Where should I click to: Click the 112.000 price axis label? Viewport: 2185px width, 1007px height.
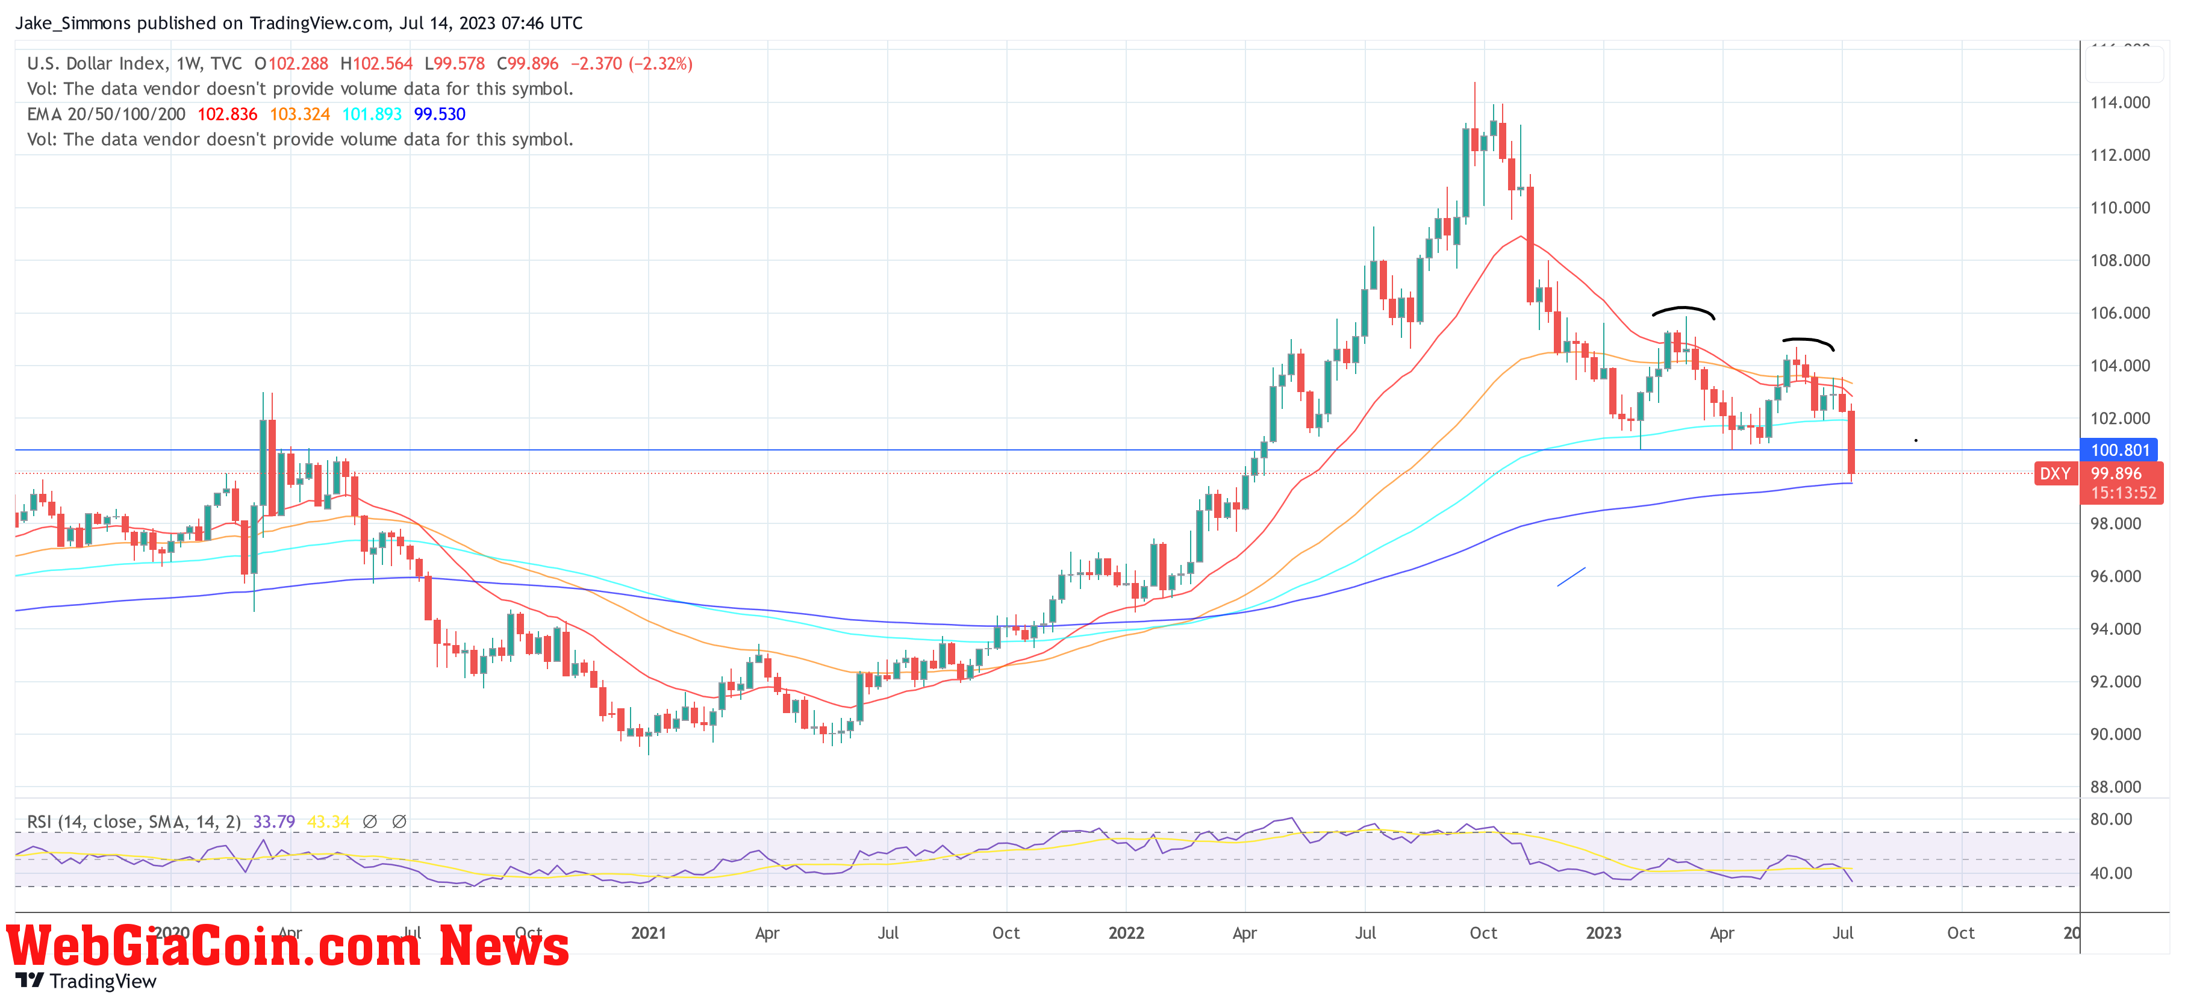[2120, 155]
